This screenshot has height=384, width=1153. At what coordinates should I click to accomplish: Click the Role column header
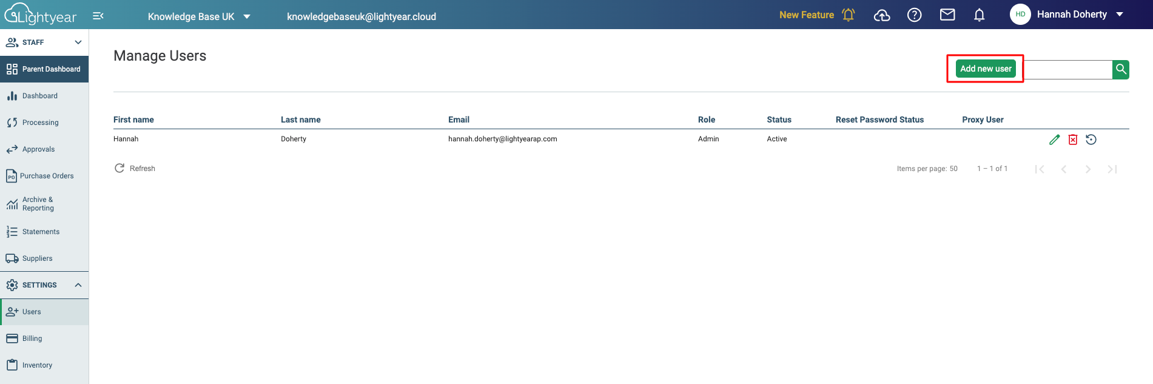707,120
